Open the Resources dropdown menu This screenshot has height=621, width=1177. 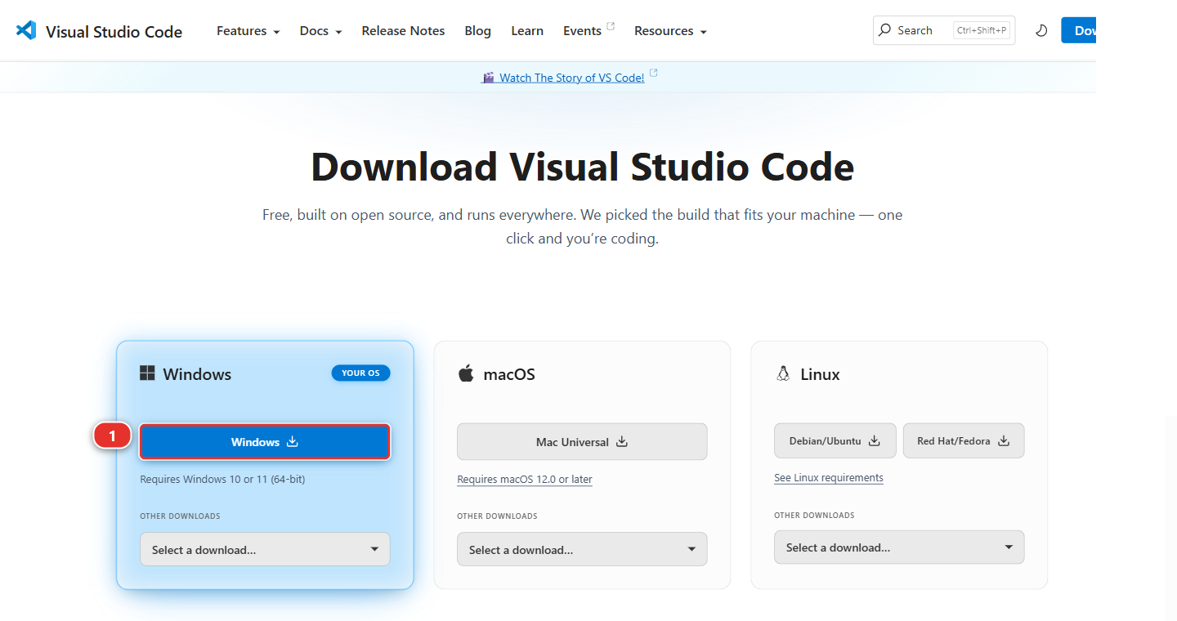click(x=670, y=31)
